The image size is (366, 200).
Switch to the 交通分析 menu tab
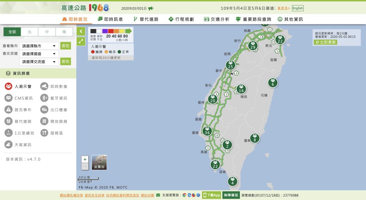click(x=217, y=19)
